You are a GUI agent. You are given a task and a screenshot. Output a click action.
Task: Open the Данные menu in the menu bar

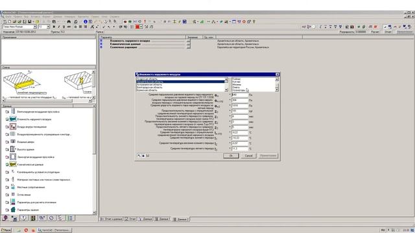tap(58, 17)
